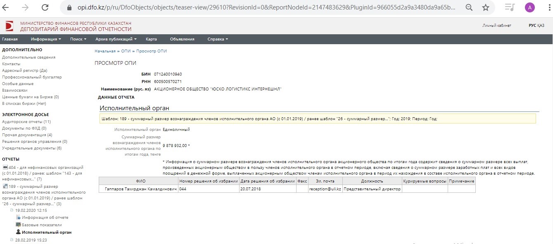Open Ценные бумаги на Бирже (0)
Image resolution: width=553 pixels, height=244 pixels.
(31, 97)
